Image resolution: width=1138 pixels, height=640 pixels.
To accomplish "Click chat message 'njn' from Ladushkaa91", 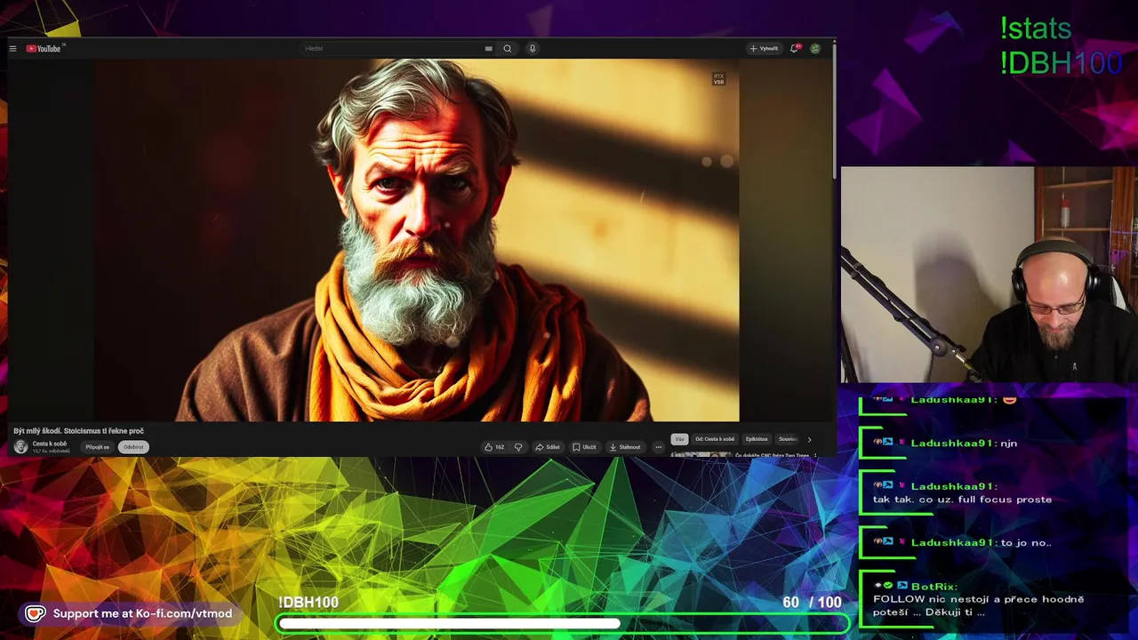I will click(x=1009, y=444).
